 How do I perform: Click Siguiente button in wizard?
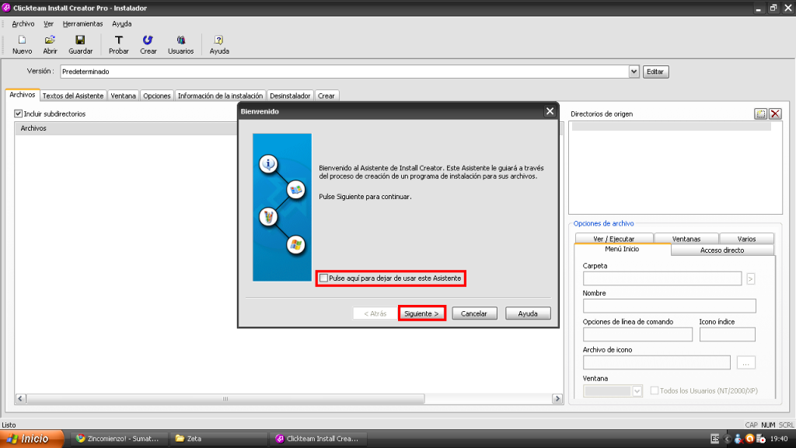tap(421, 313)
